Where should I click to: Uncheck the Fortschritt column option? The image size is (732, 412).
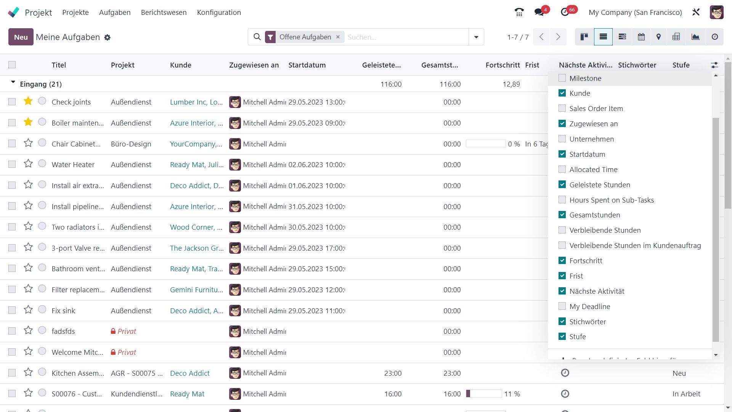tap(562, 261)
